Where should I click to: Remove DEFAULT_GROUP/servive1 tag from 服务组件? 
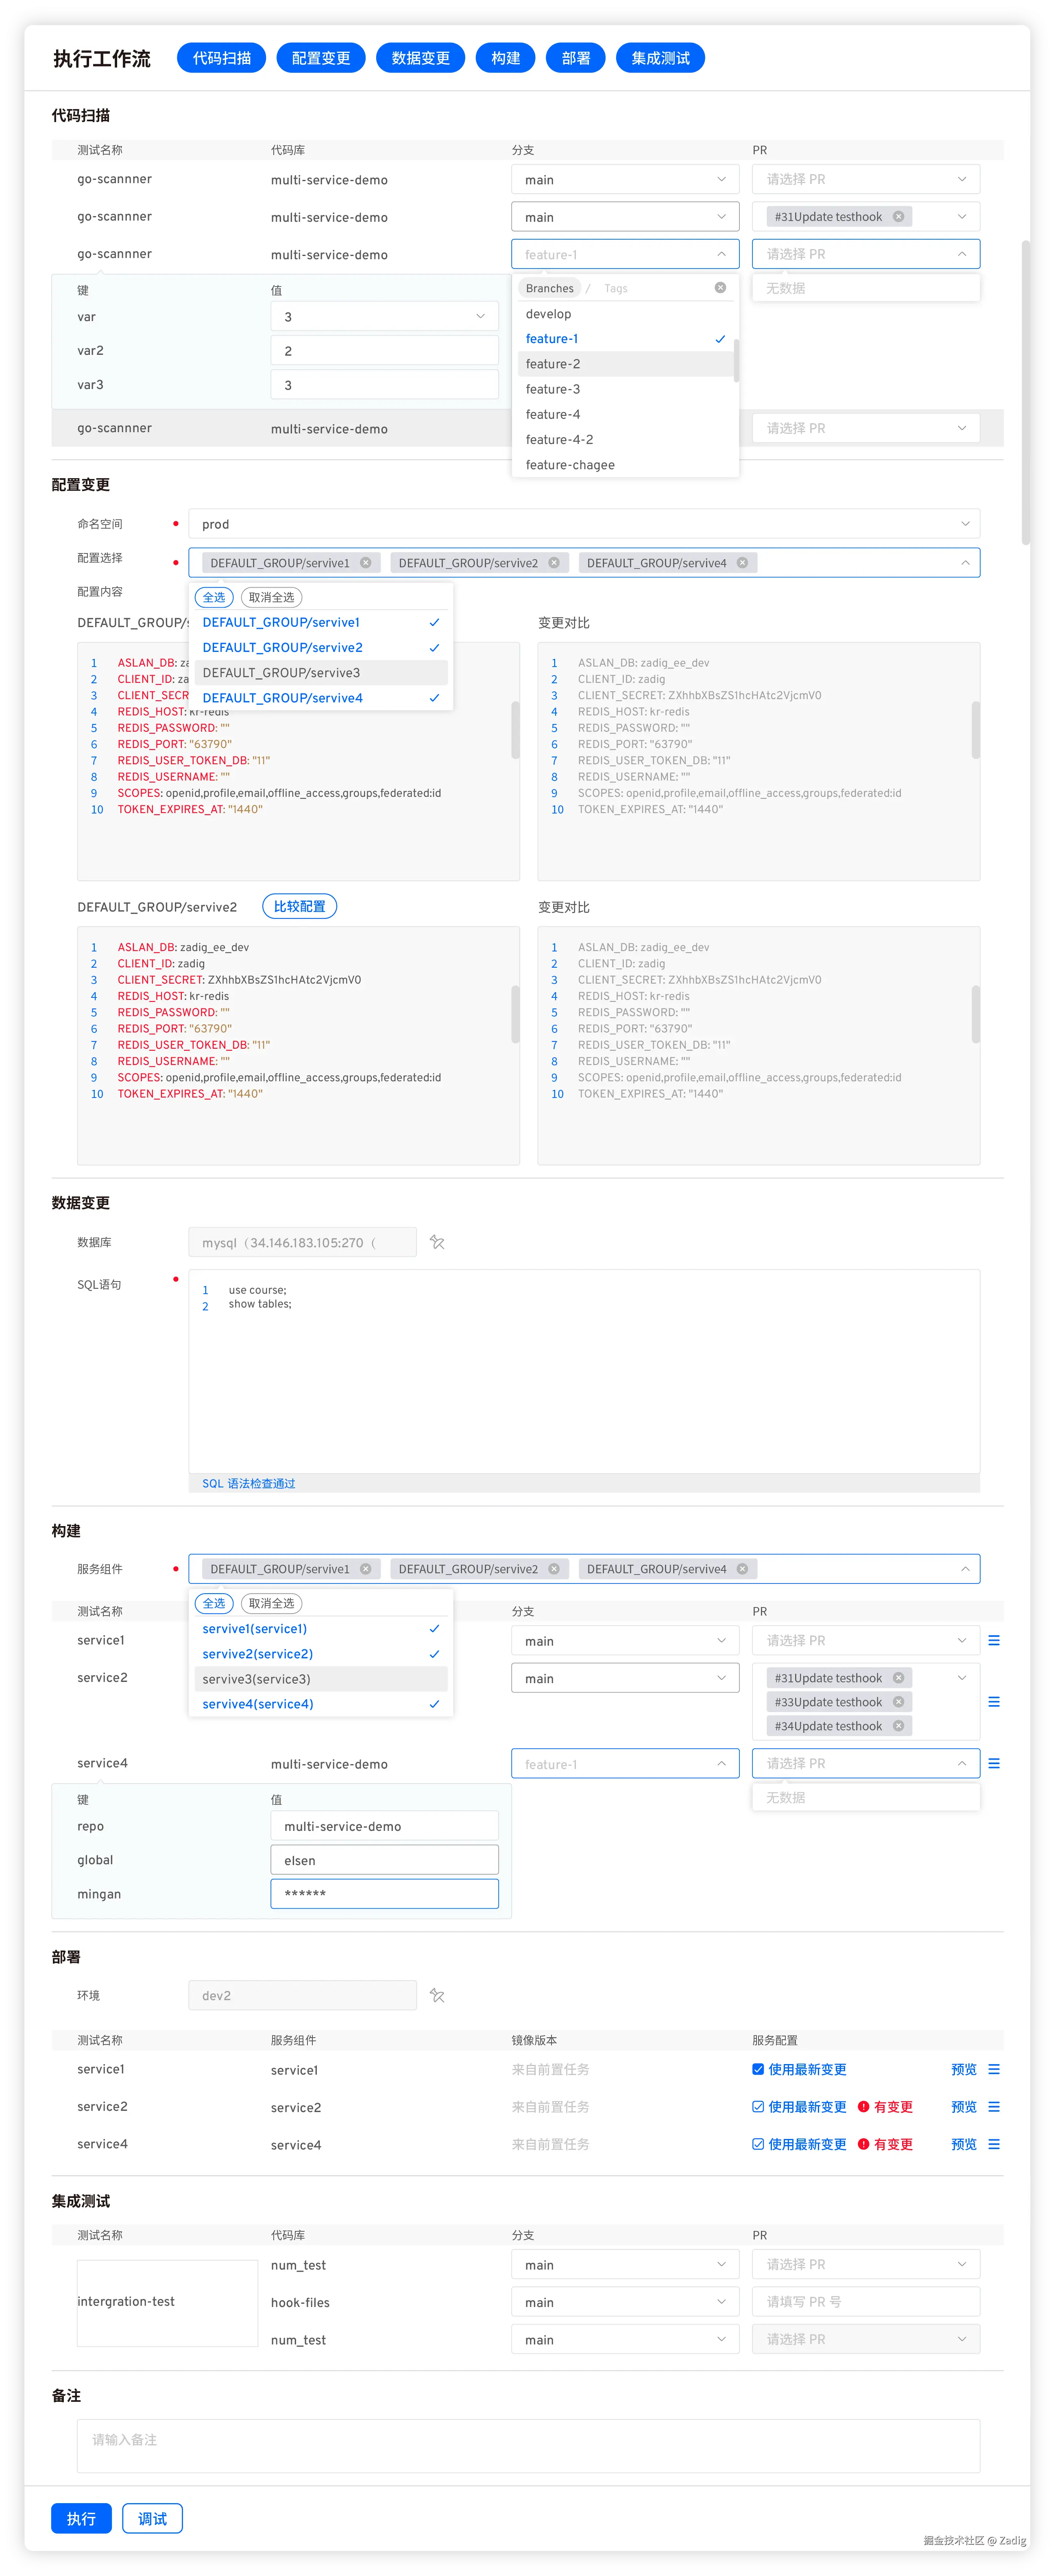[366, 1569]
